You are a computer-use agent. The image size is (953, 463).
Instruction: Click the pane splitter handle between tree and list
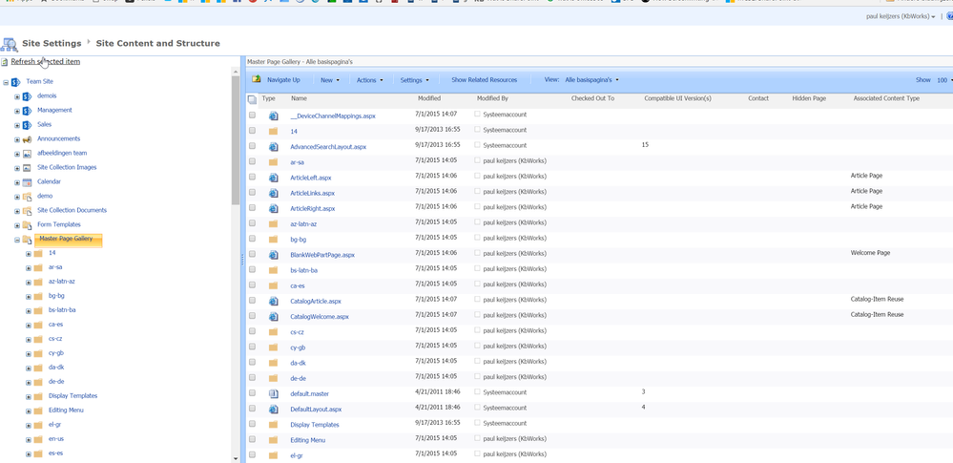(242, 260)
